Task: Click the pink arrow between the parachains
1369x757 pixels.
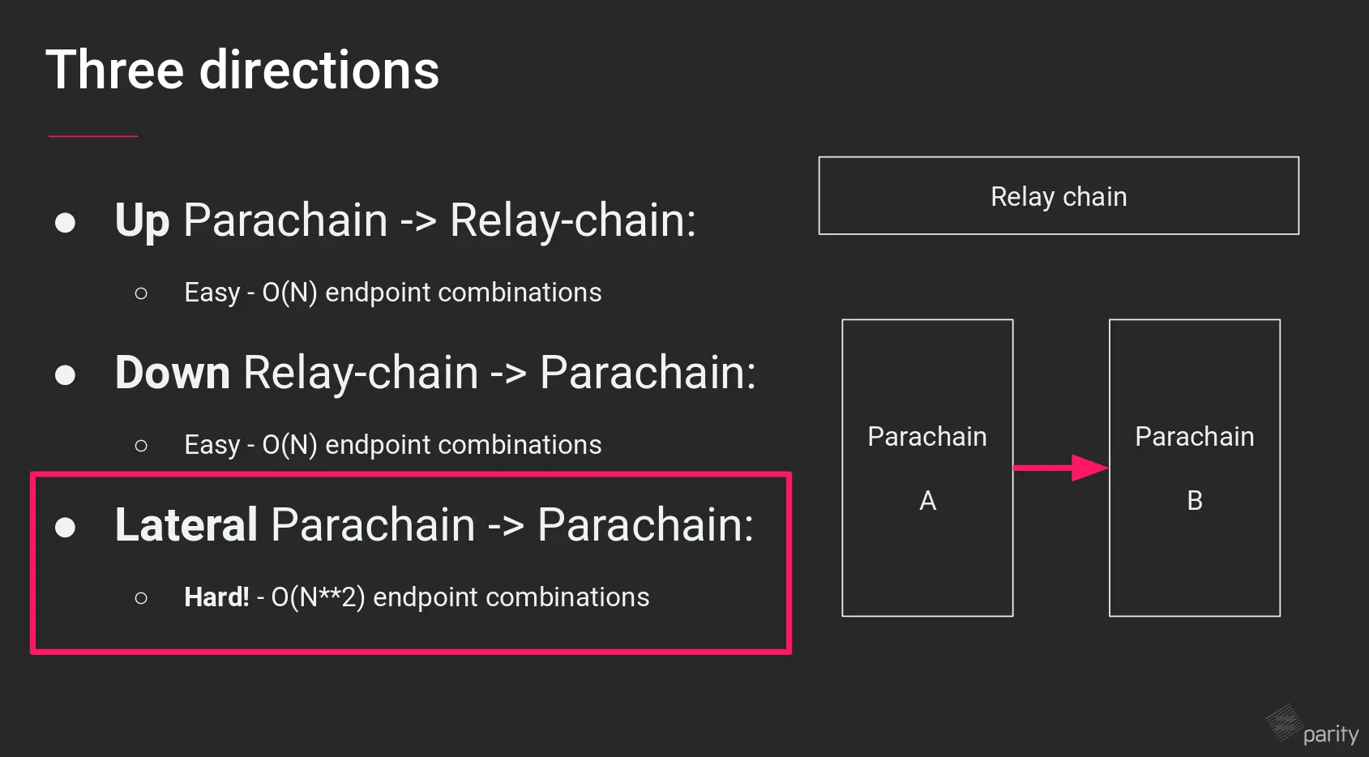Action: coord(1060,468)
